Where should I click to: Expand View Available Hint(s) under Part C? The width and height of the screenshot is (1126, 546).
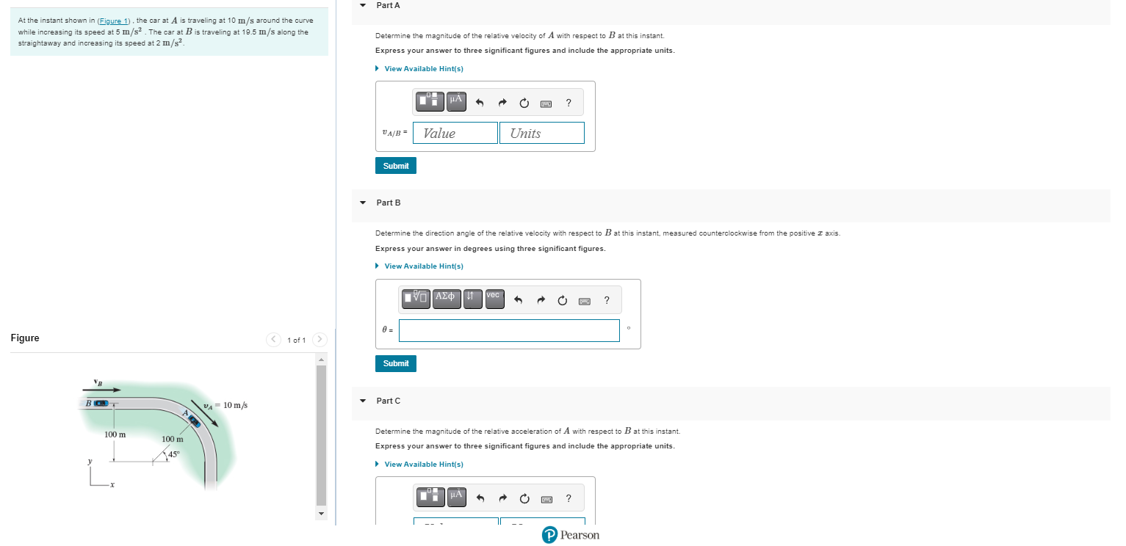(x=419, y=465)
